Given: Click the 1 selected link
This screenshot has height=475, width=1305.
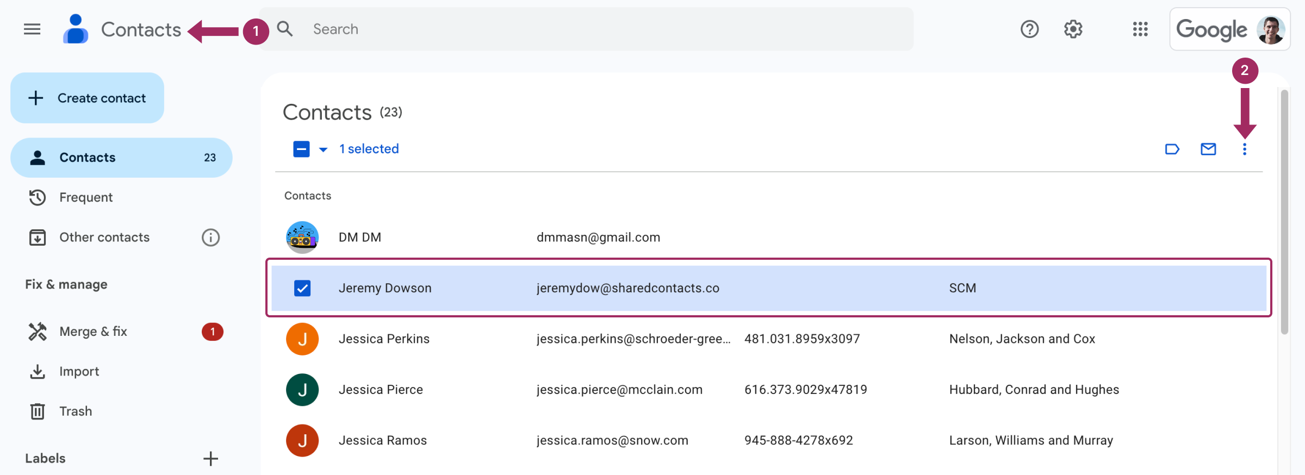Looking at the screenshot, I should tap(369, 149).
